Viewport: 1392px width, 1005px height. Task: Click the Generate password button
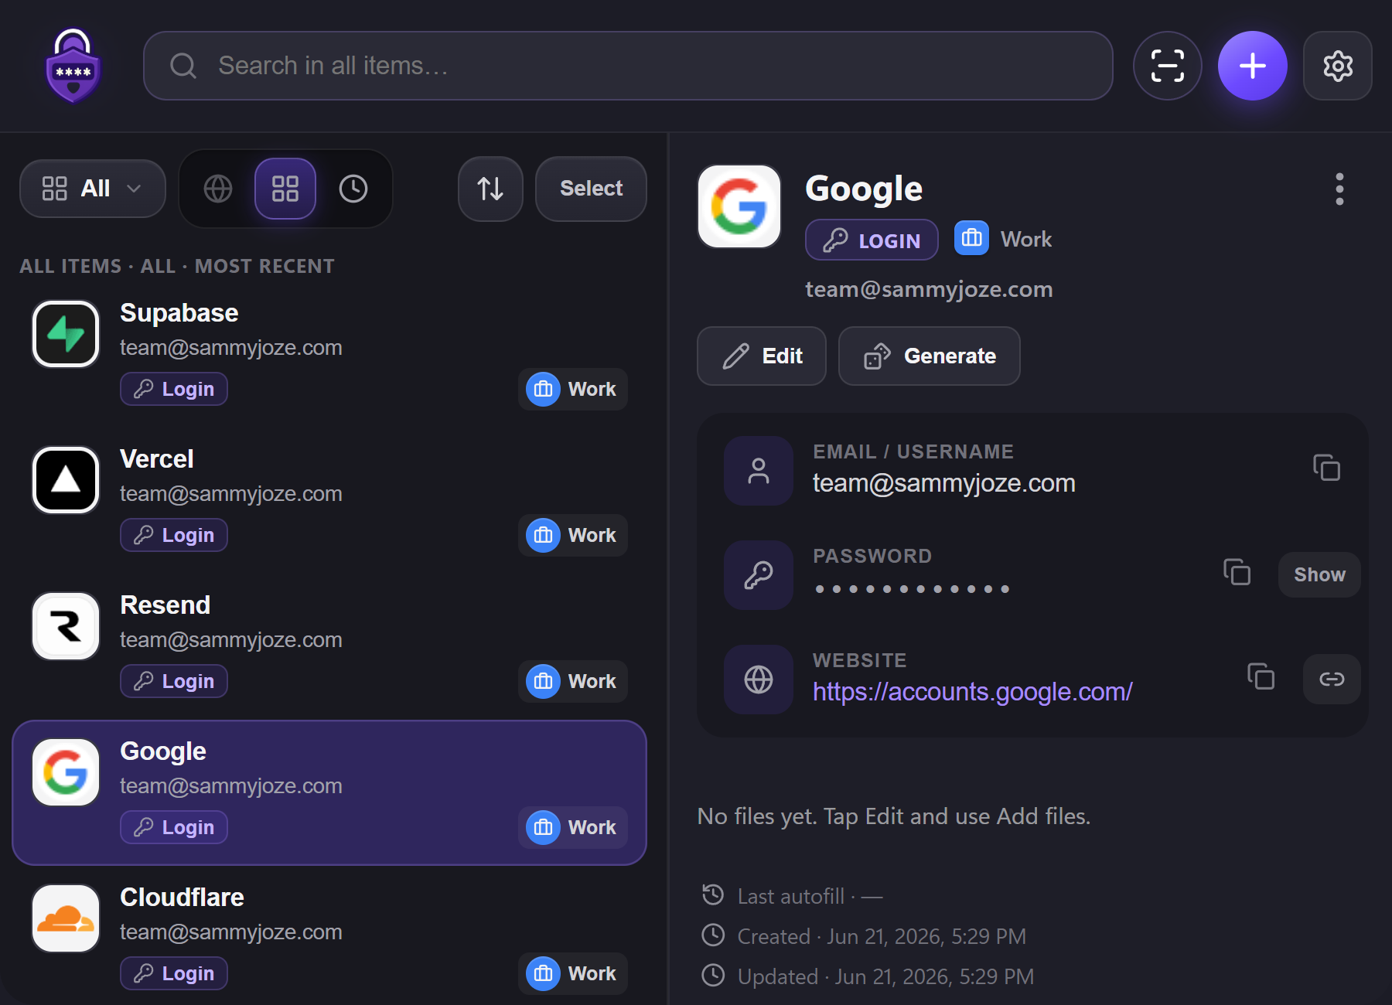(930, 356)
